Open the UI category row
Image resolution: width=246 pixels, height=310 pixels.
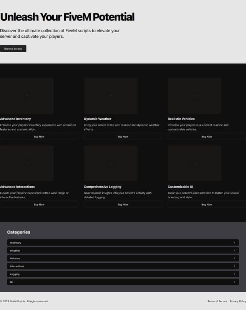[123, 282]
